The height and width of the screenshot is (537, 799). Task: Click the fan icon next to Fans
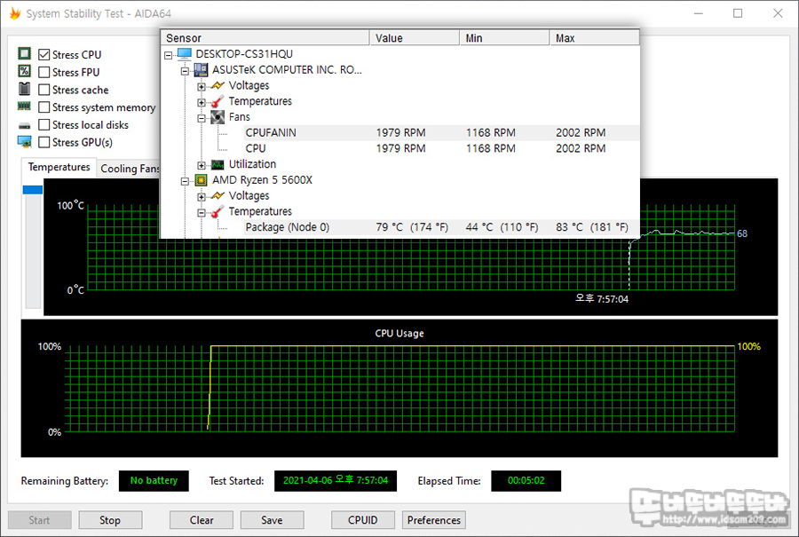pos(218,116)
